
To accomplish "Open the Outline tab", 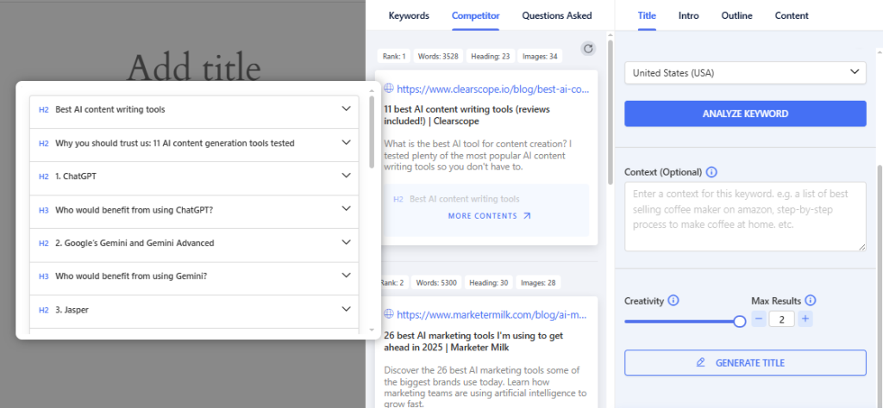I will tap(736, 15).
